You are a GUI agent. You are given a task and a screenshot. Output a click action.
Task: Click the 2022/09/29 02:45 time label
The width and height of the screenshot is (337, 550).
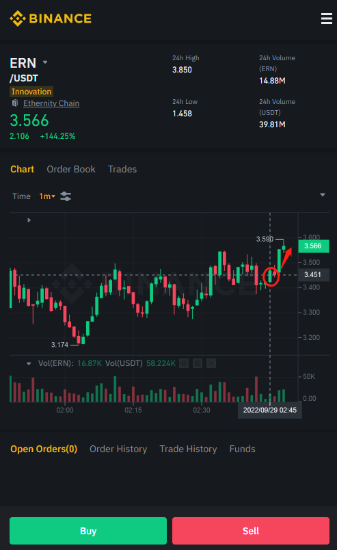(x=270, y=410)
